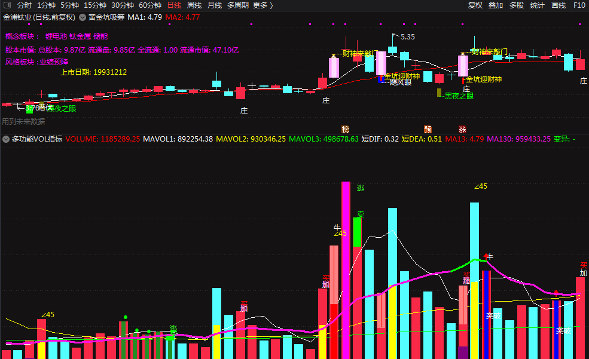Viewport: 589px width, 359px height.
Task: Activate the 画线 drawing tool
Action: pos(559,5)
